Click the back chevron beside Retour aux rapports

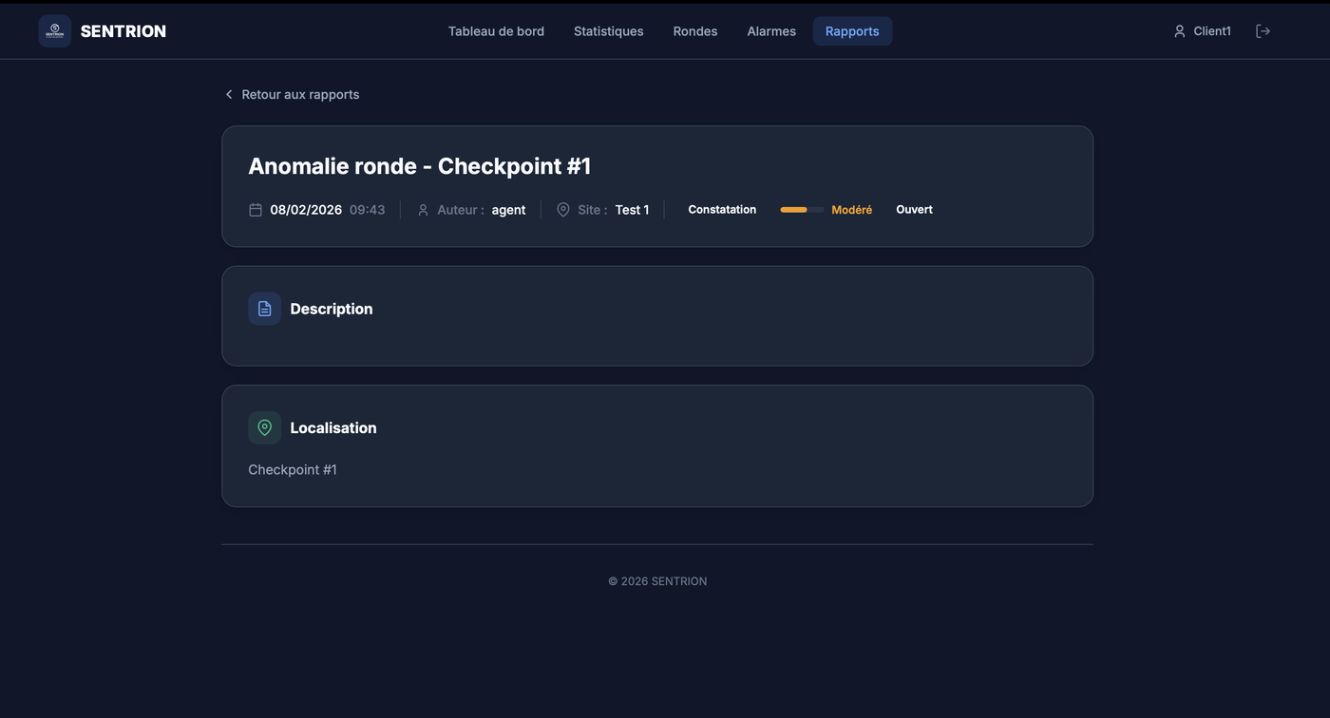tap(229, 95)
